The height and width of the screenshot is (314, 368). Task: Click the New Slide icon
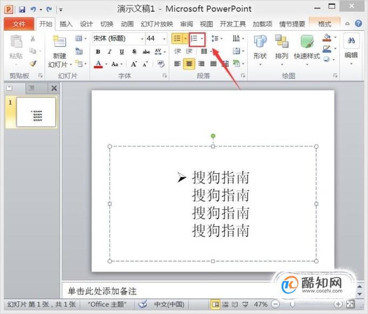tap(59, 42)
